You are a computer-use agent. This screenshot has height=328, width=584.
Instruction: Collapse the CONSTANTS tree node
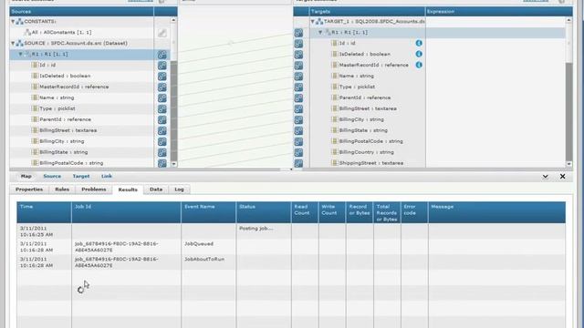13,22
